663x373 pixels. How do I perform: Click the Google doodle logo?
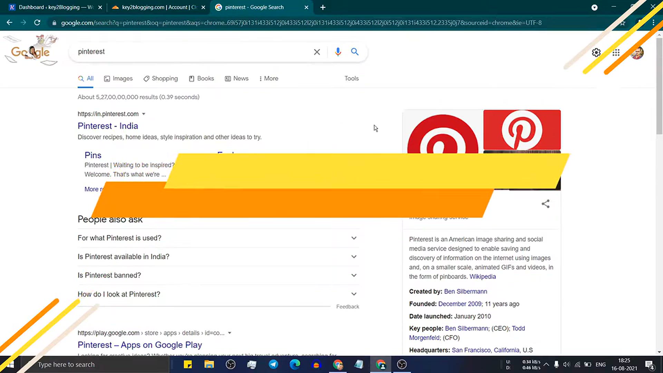(x=31, y=51)
